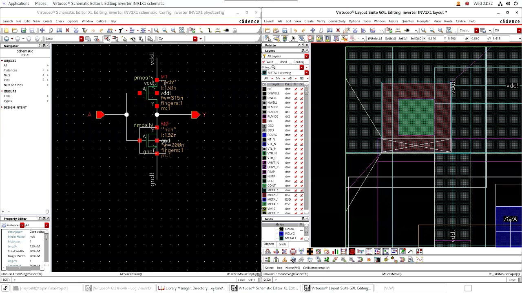Click red Delete X in layout toolbar
The width and height of the screenshot is (522, 293).
coord(338,30)
